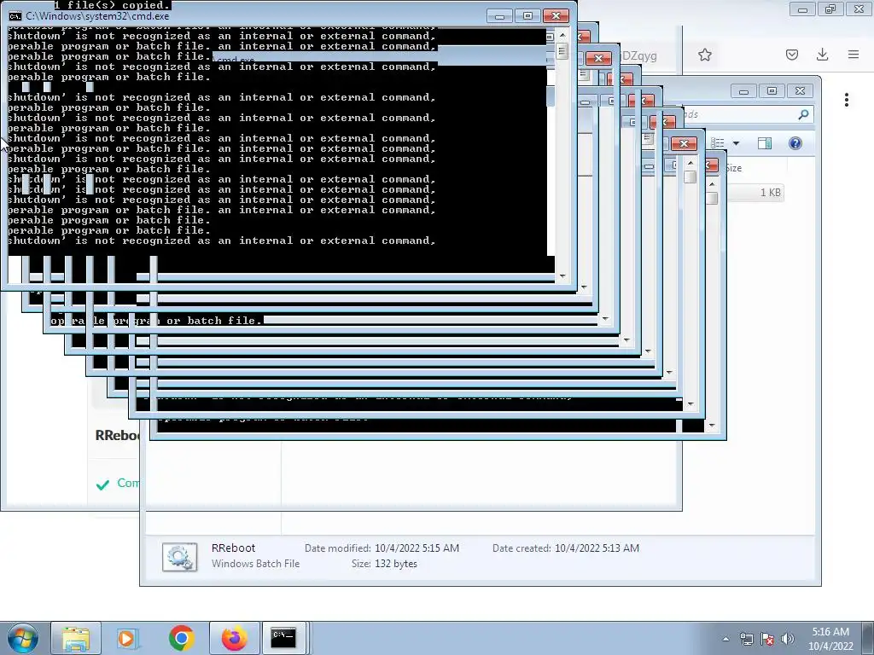This screenshot has height=655, width=874.
Task: Click the '1 file(s) copied.' text at top
Action: coord(112,5)
